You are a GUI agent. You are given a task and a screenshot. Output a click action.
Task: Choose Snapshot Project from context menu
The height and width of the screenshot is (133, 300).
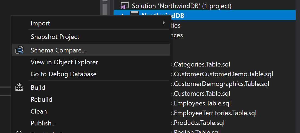(91, 36)
